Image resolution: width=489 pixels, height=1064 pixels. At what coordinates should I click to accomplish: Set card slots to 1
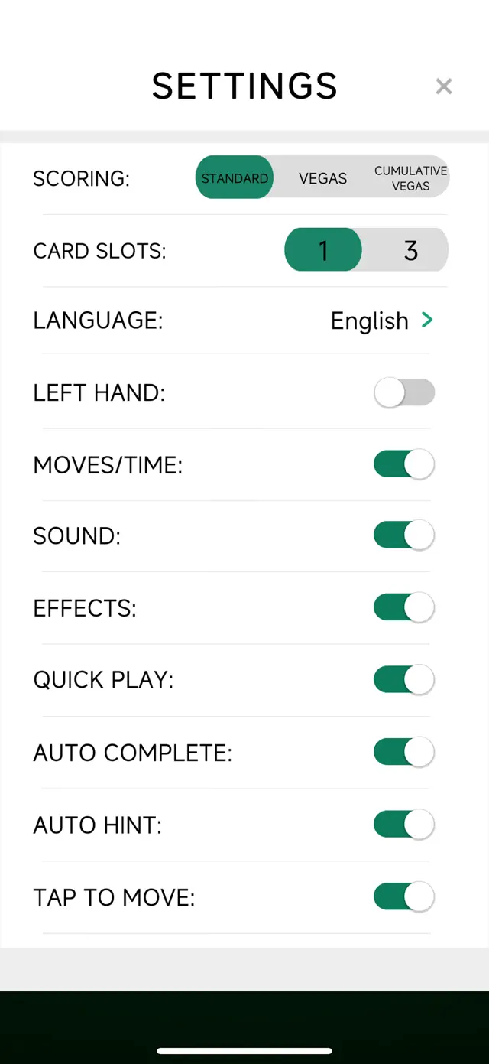pyautogui.click(x=323, y=249)
